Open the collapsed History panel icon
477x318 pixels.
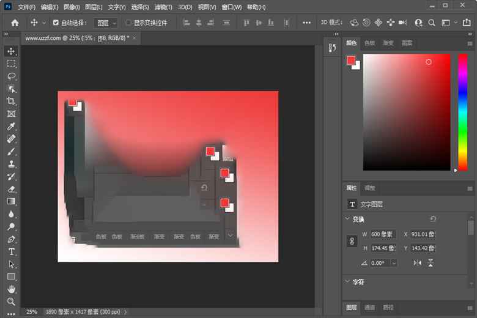(x=333, y=48)
